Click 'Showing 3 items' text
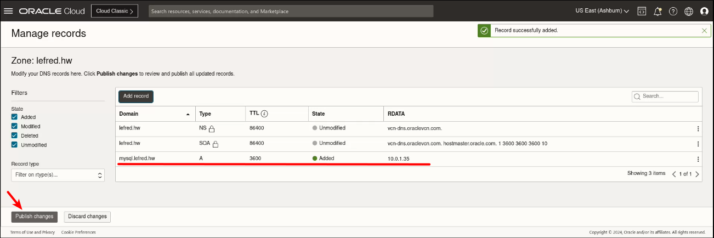Screen dimensions: 714x238 [x=646, y=173]
